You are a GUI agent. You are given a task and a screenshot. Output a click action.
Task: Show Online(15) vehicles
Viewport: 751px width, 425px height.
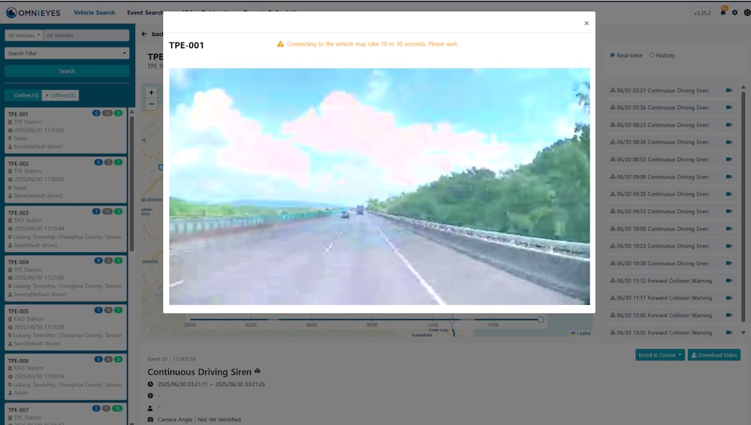tap(23, 95)
